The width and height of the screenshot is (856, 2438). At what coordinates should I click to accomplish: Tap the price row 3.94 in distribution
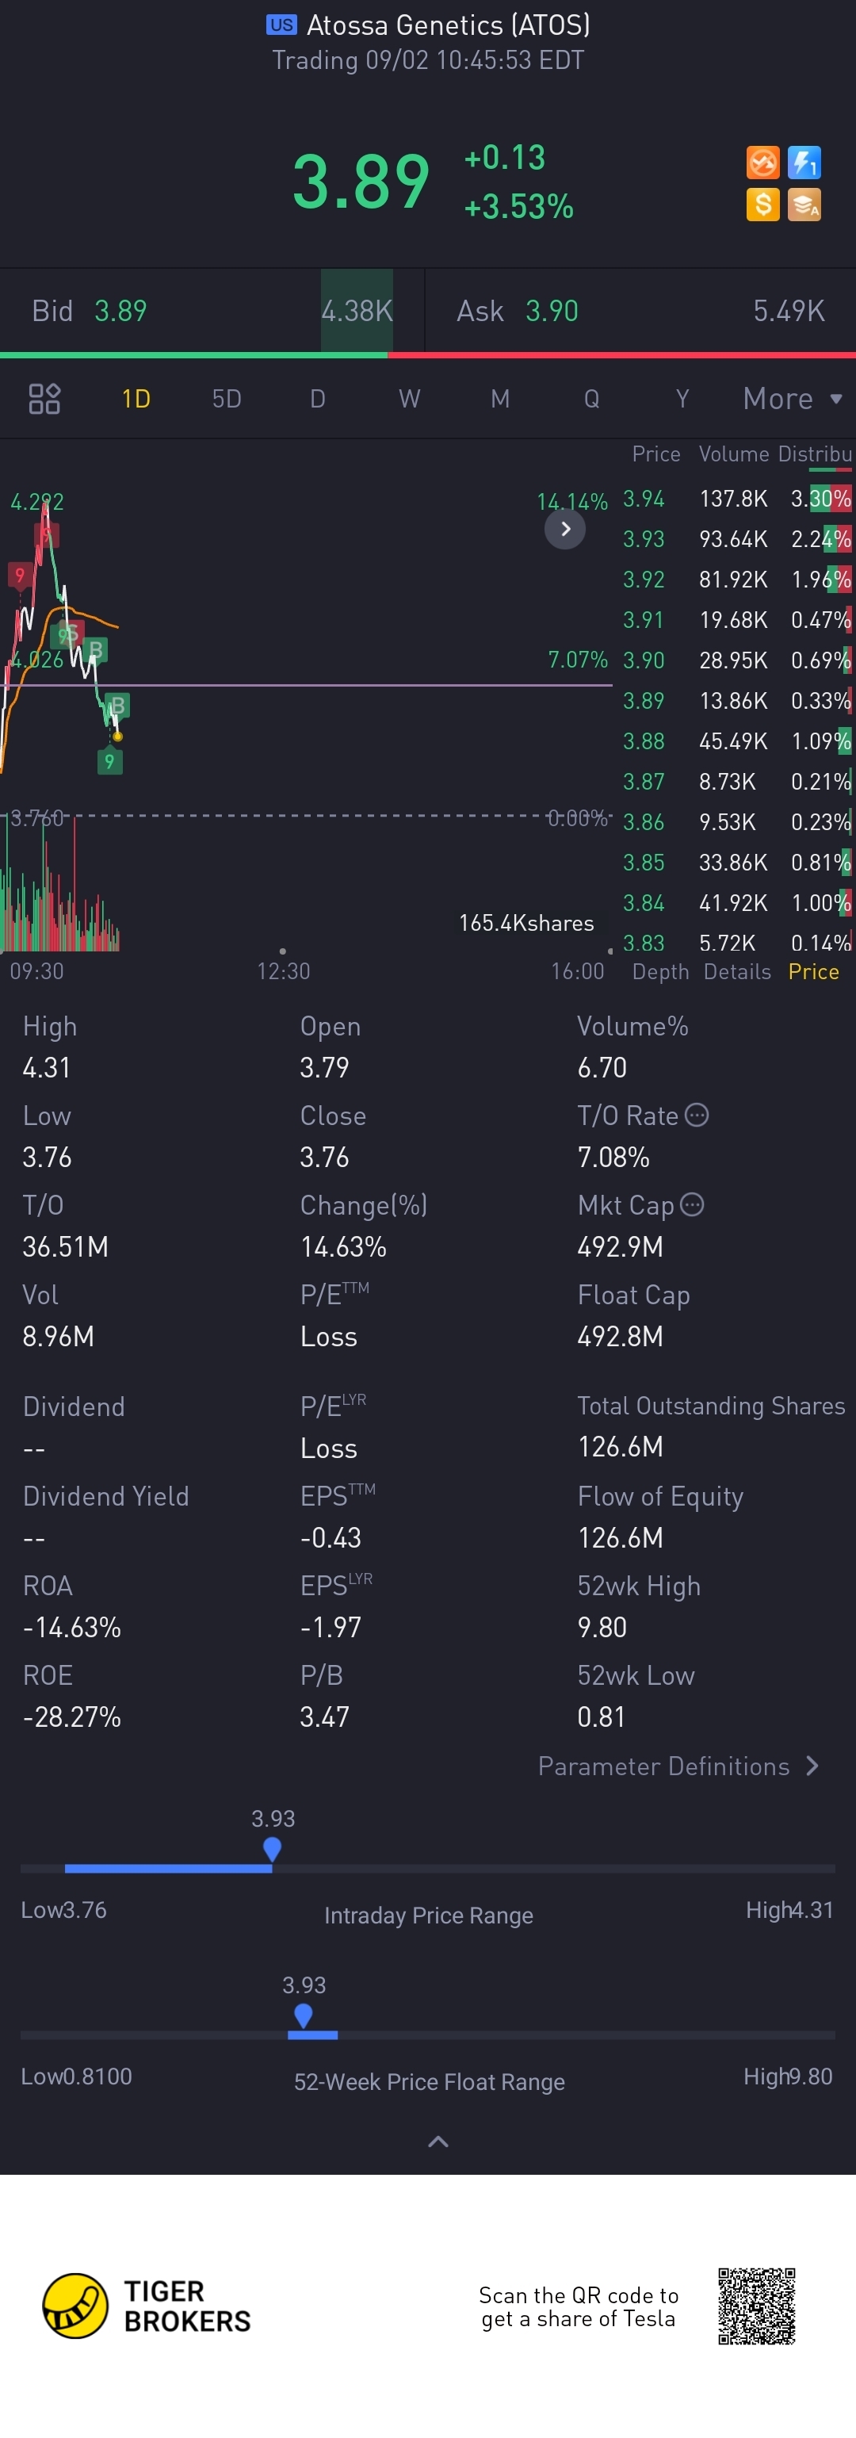(x=738, y=499)
